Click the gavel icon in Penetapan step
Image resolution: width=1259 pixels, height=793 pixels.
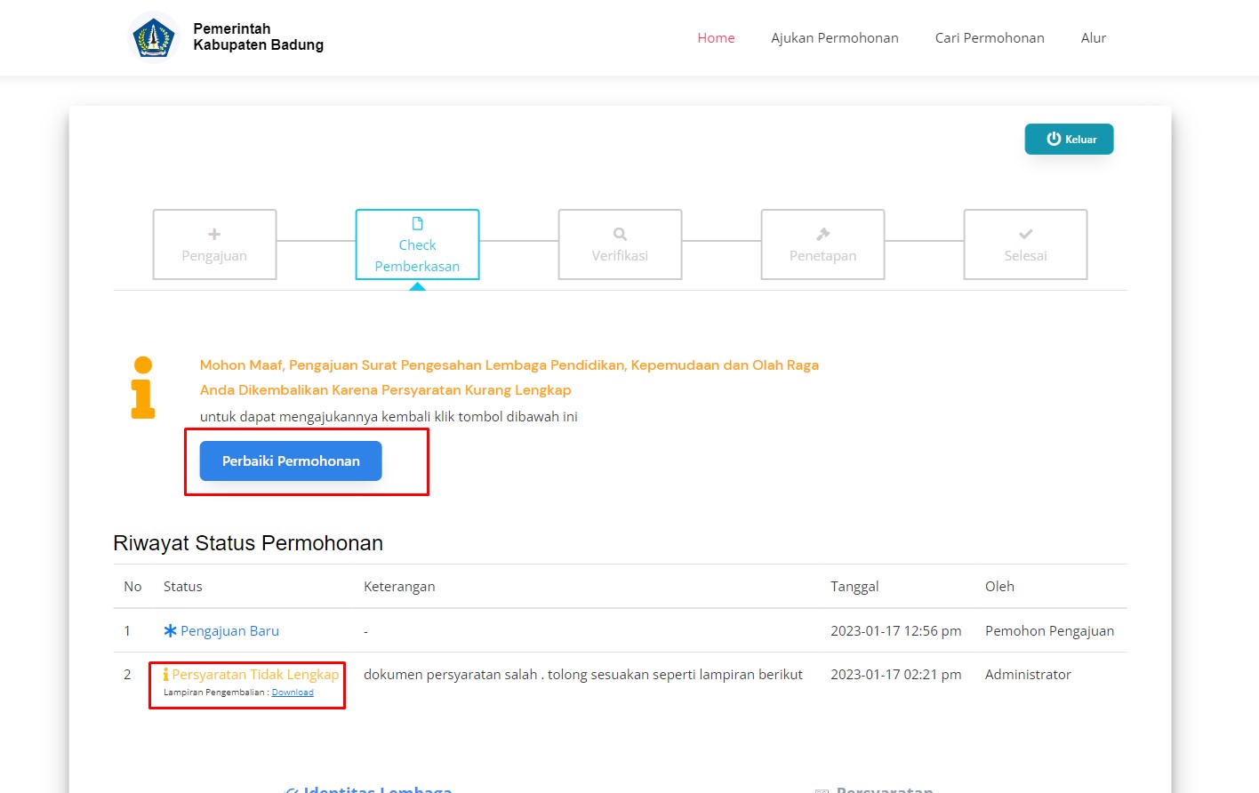coord(822,235)
